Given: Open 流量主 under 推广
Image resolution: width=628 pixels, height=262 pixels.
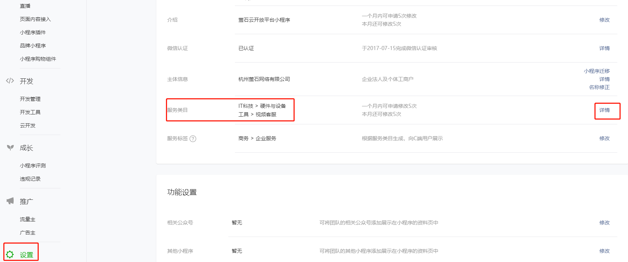Looking at the screenshot, I should coord(28,219).
